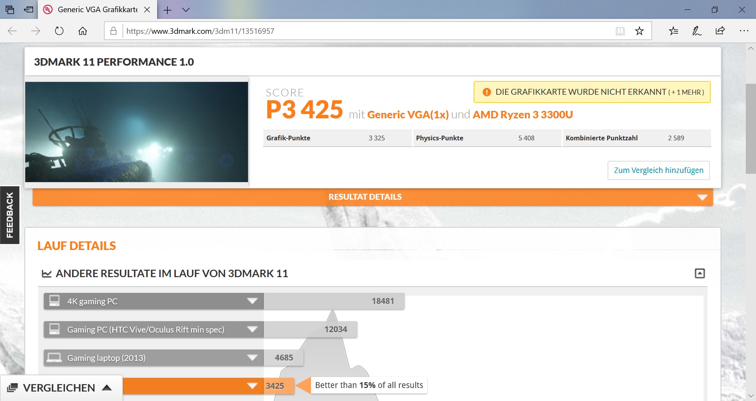Image resolution: width=756 pixels, height=401 pixels.
Task: Restore down the browser window
Action: click(x=715, y=10)
